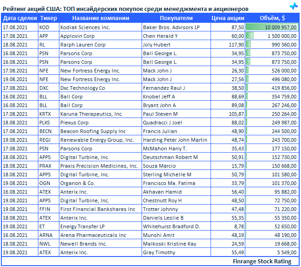
Task: Click the 'Souza Marcio' cell
Action: click(176, 166)
